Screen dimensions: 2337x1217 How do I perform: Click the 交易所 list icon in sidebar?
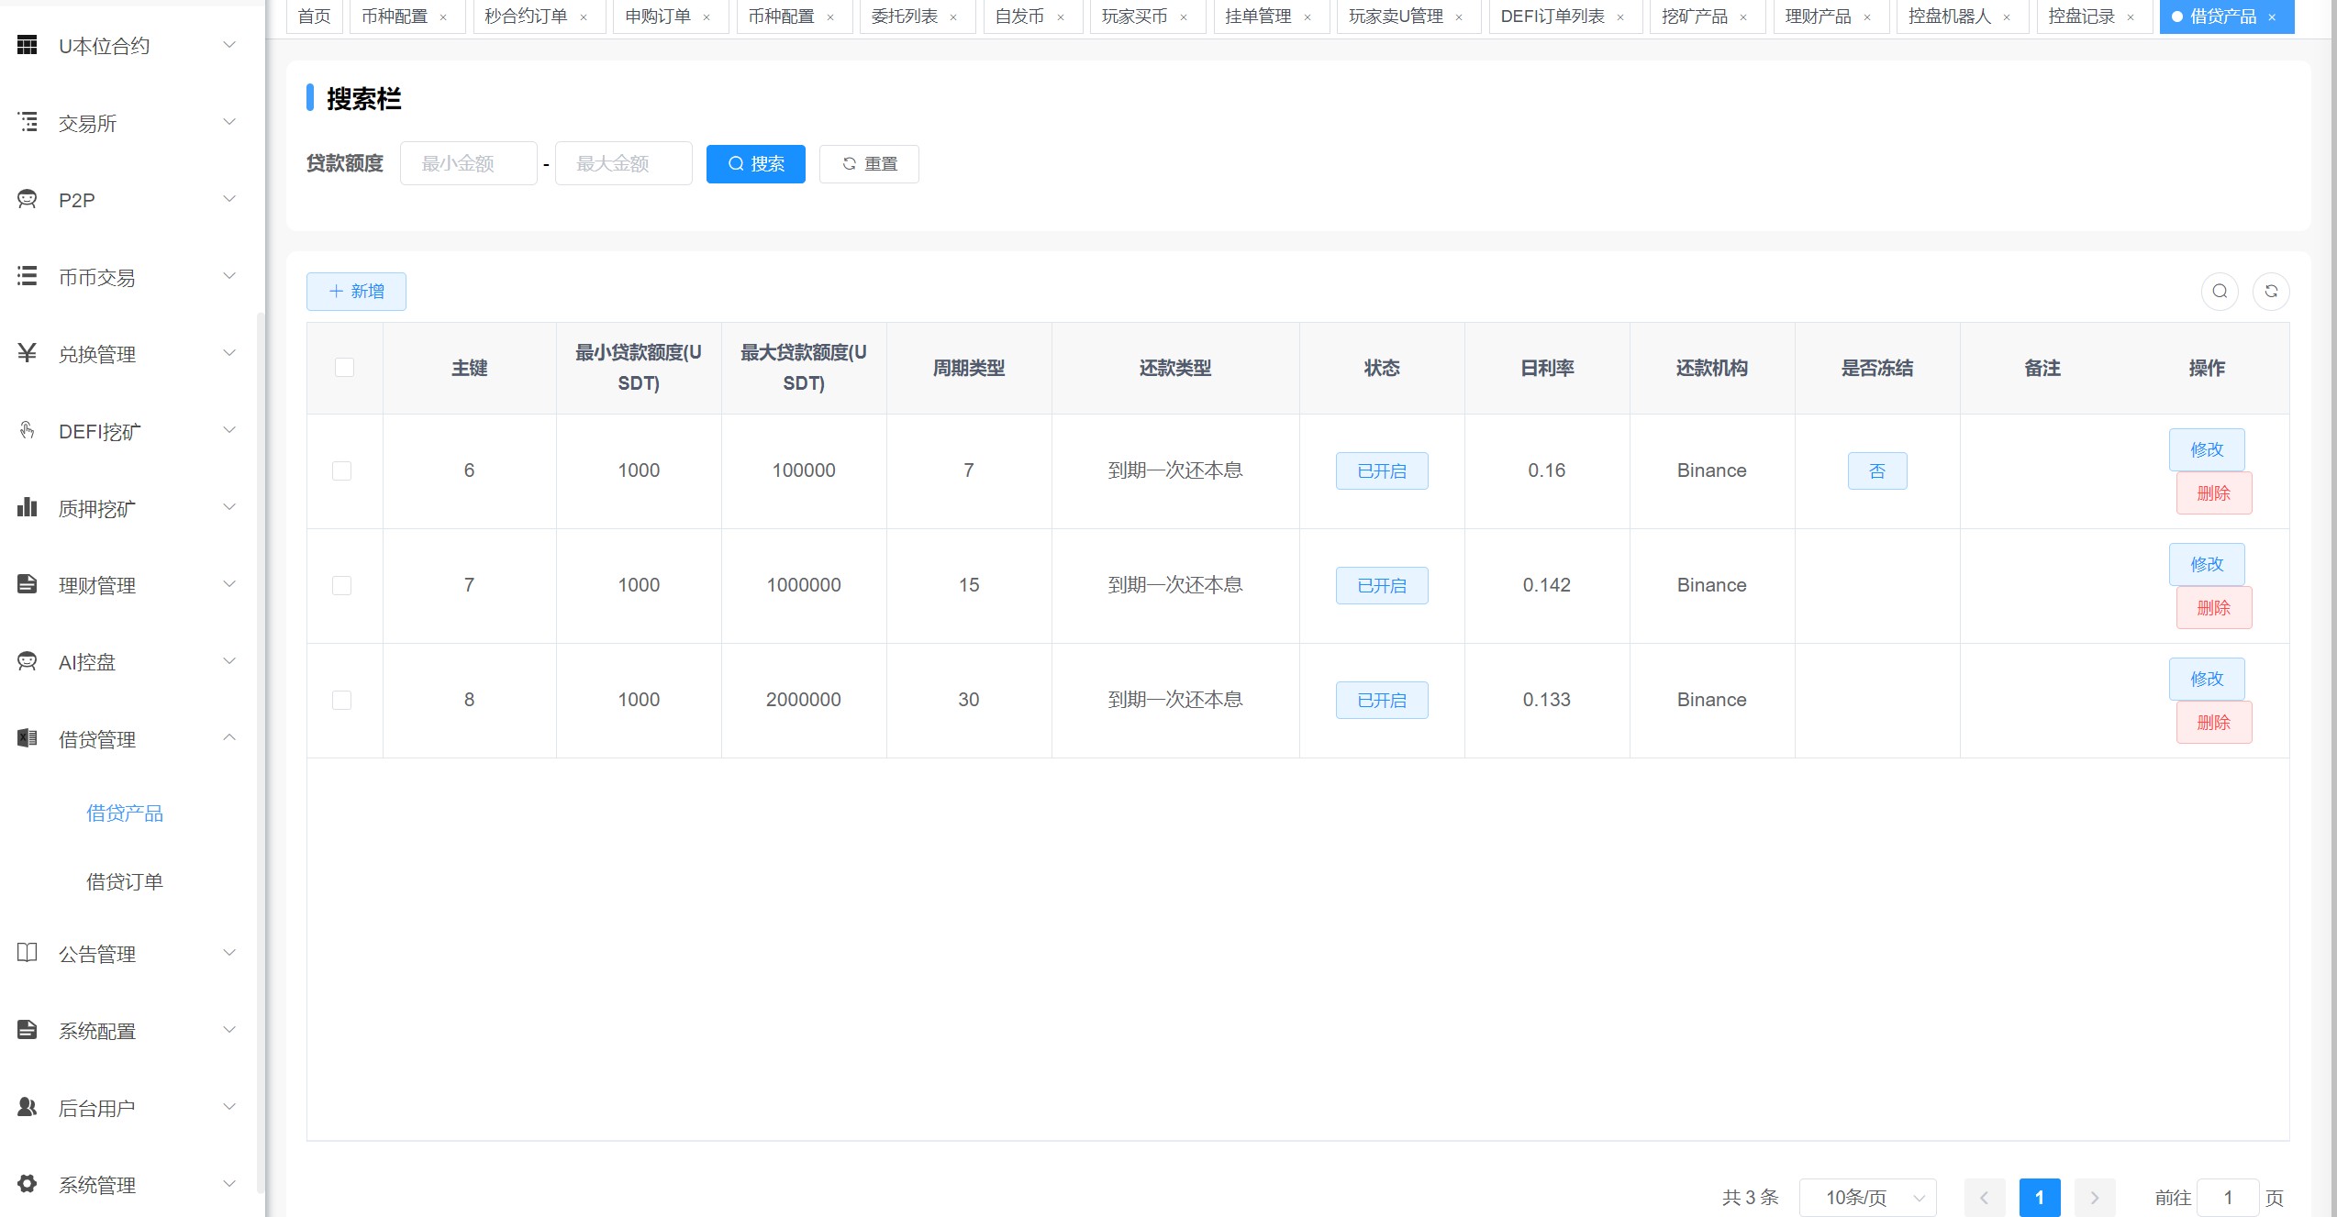click(28, 122)
